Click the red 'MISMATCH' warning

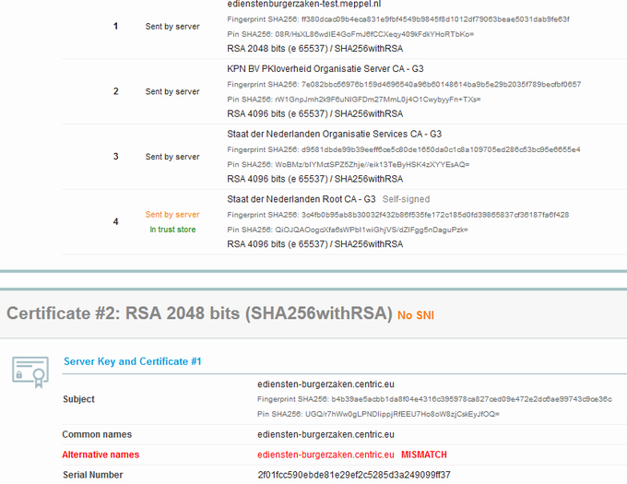[x=424, y=454]
